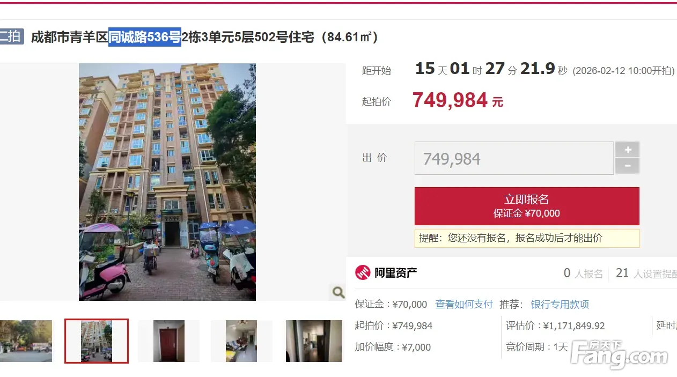Click the magnifier zoom icon on photo
Image resolution: width=677 pixels, height=377 pixels.
[338, 292]
